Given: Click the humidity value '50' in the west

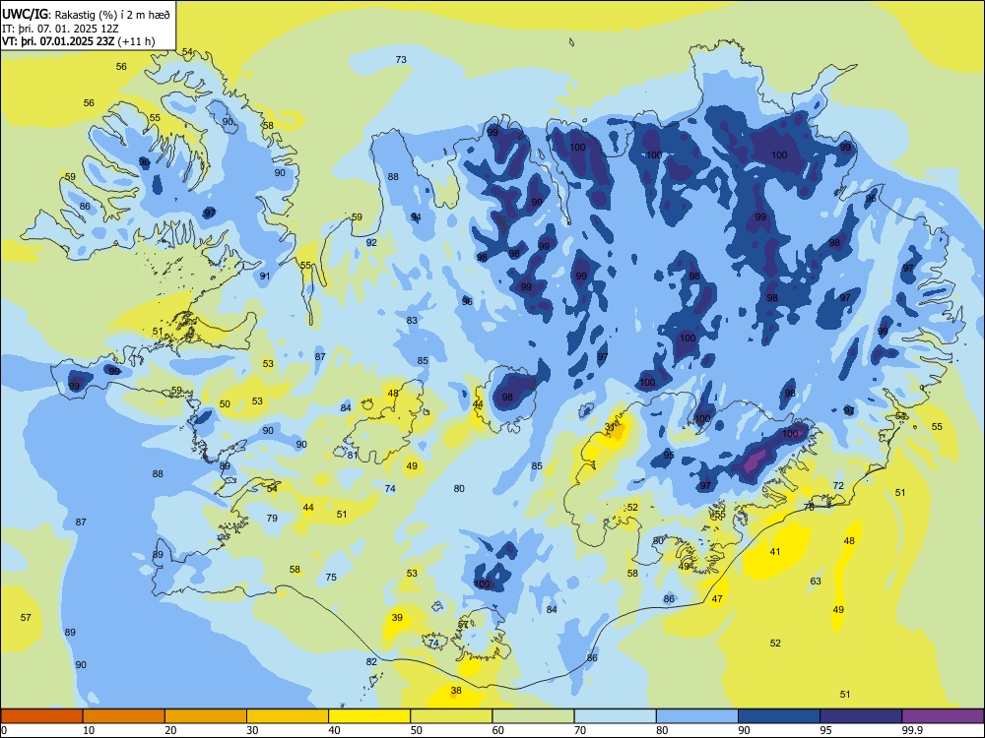Looking at the screenshot, I should click(225, 404).
